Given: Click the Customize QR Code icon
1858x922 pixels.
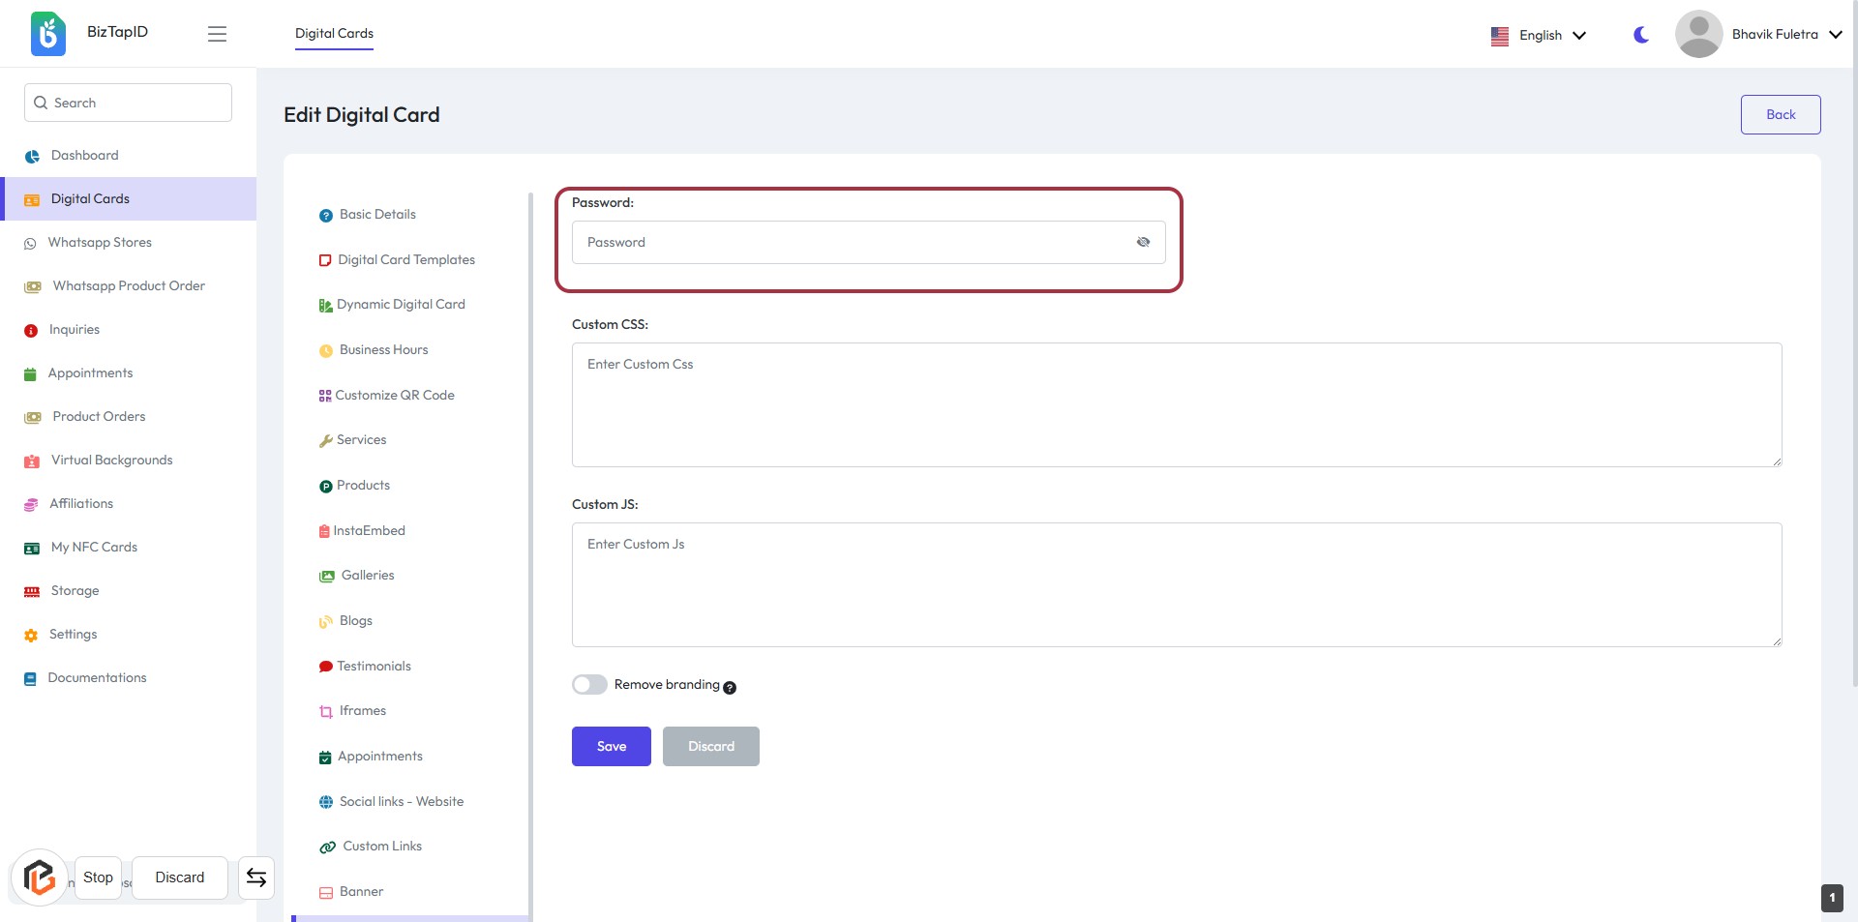Looking at the screenshot, I should tap(325, 396).
